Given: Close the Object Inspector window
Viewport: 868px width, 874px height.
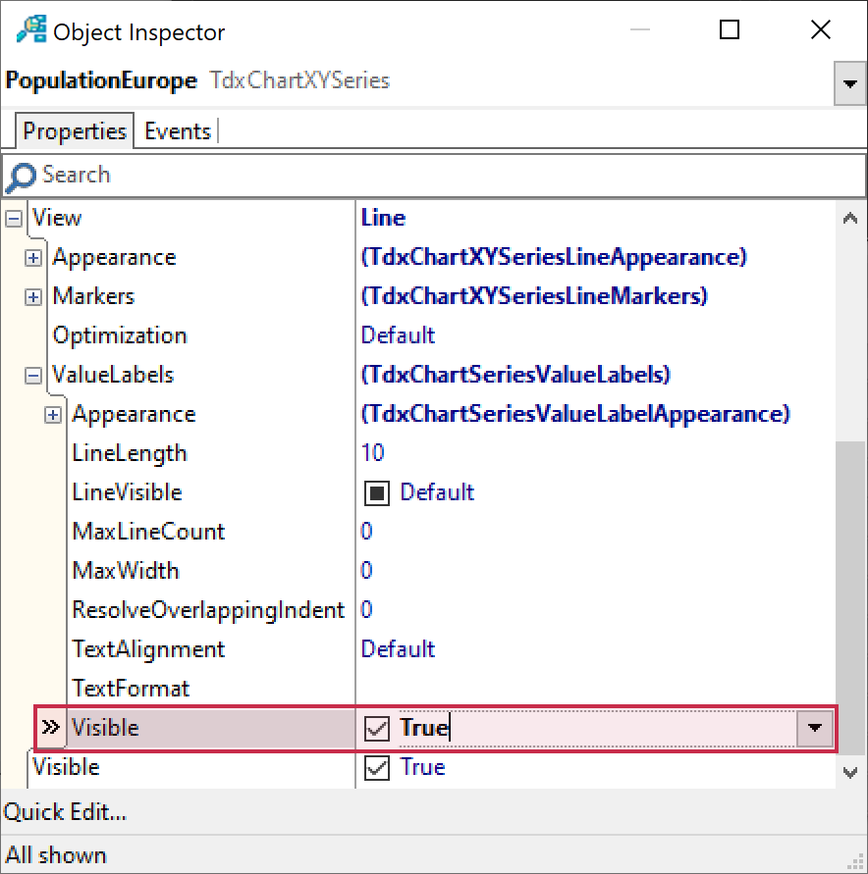Looking at the screenshot, I should pyautogui.click(x=821, y=30).
